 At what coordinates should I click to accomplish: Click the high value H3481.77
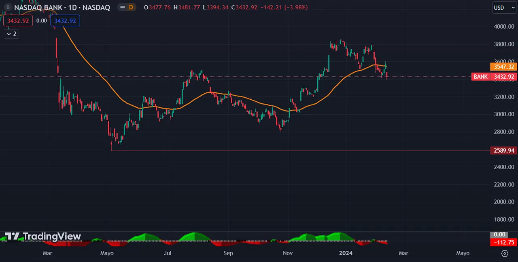tap(187, 7)
